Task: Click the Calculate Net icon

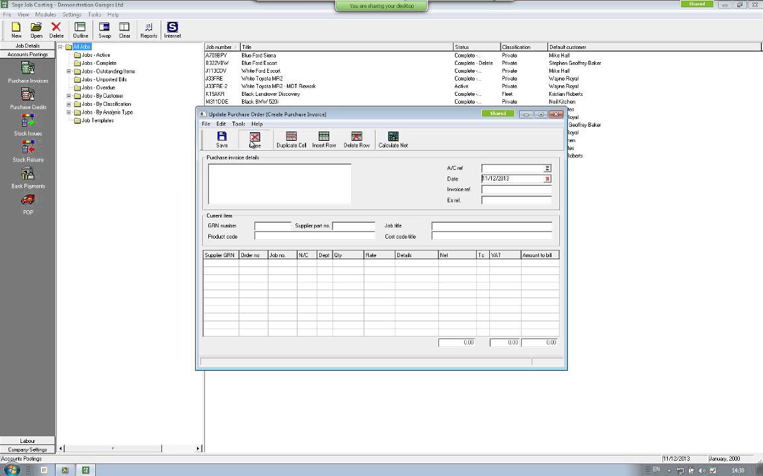Action: [x=393, y=139]
